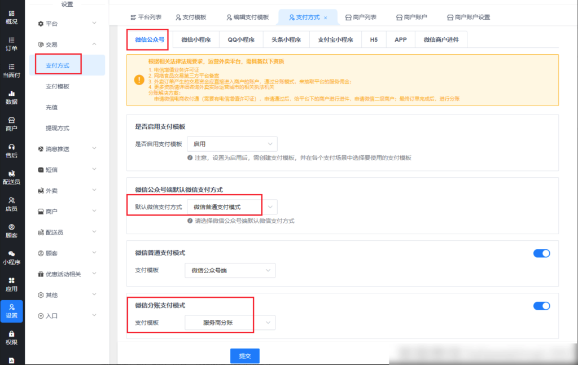Click the blue 提交 submit button
578x365 pixels.
[x=244, y=356]
